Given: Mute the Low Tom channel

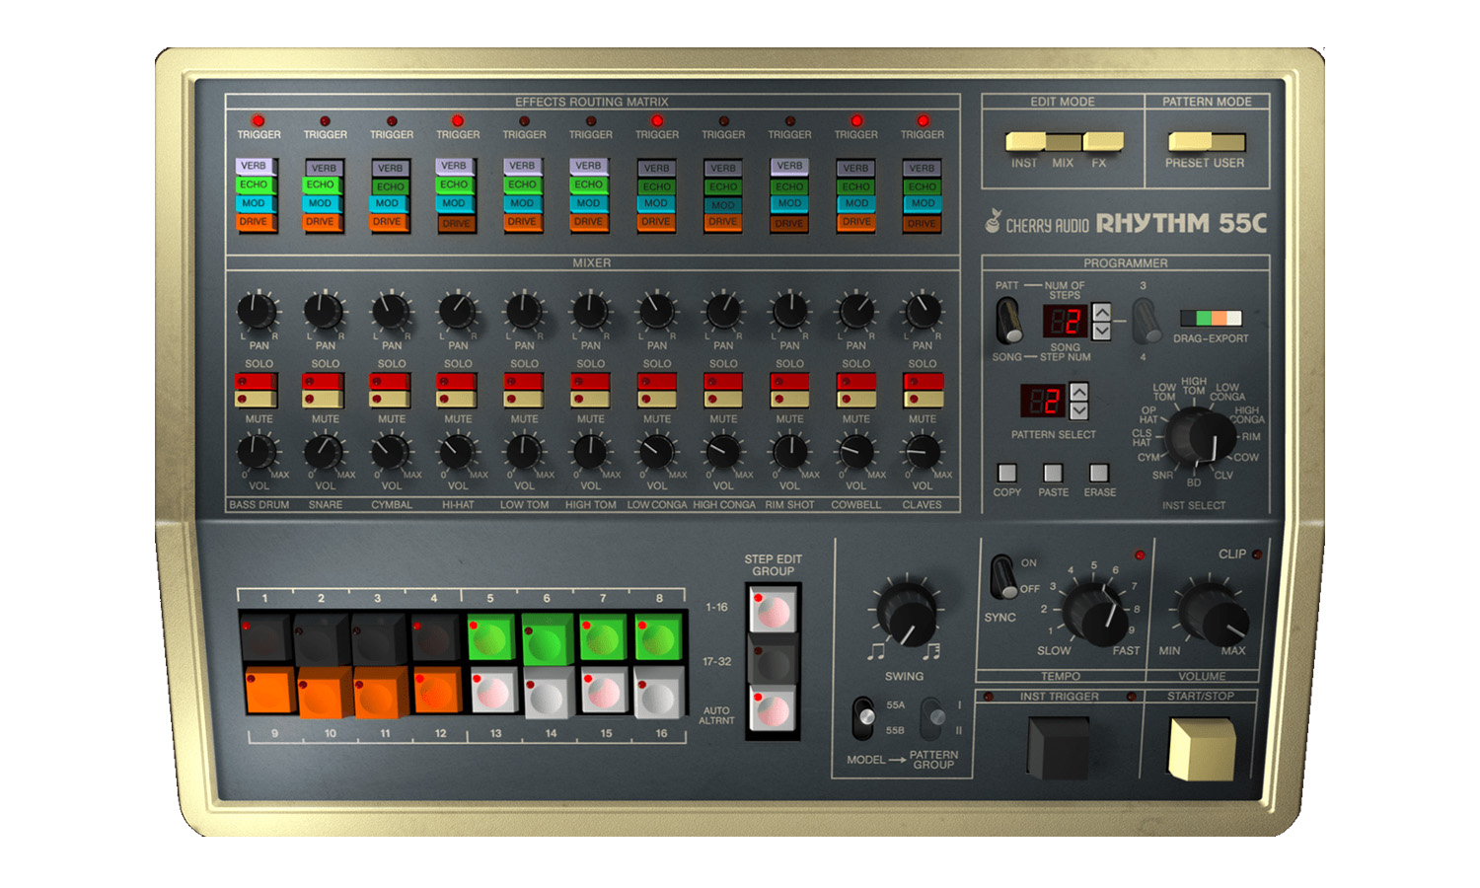Looking at the screenshot, I should 523,399.
